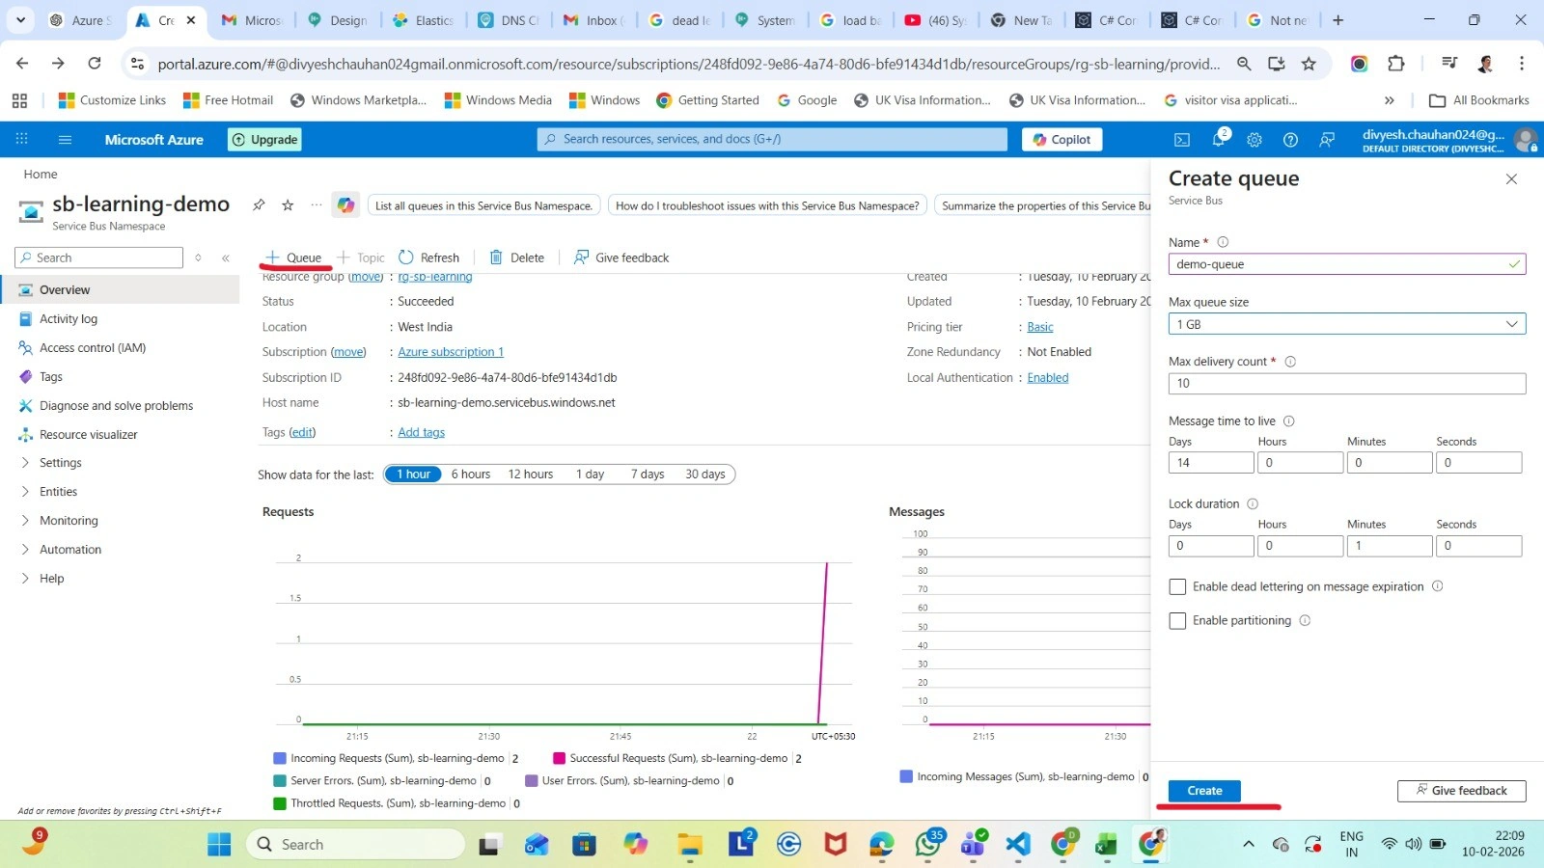Refresh the namespace overview

[x=429, y=258]
